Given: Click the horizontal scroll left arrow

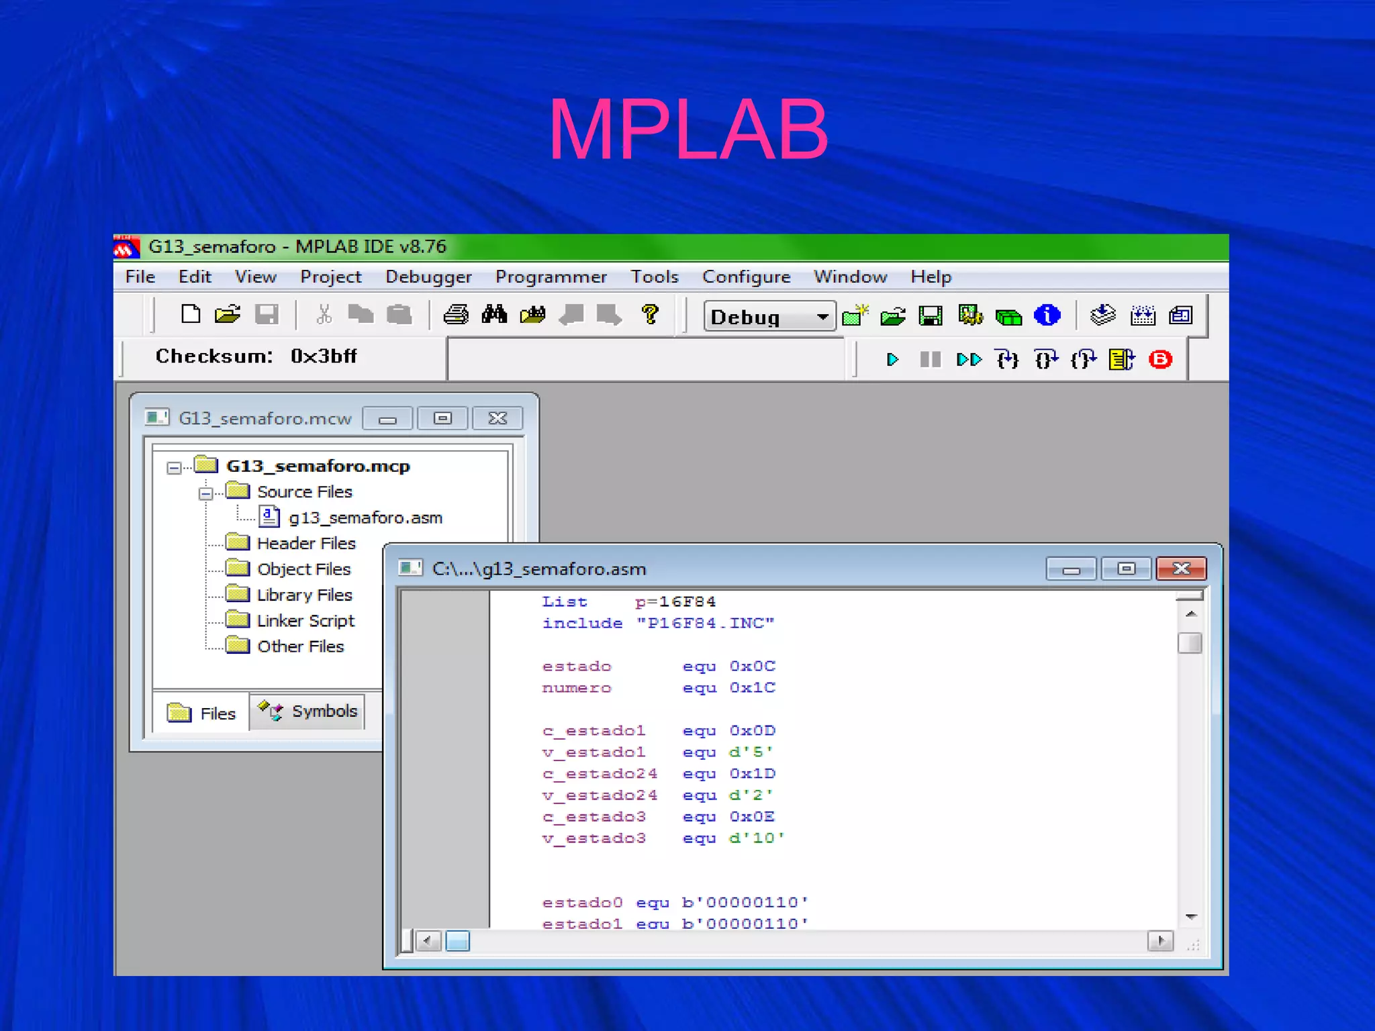Looking at the screenshot, I should pyautogui.click(x=428, y=941).
